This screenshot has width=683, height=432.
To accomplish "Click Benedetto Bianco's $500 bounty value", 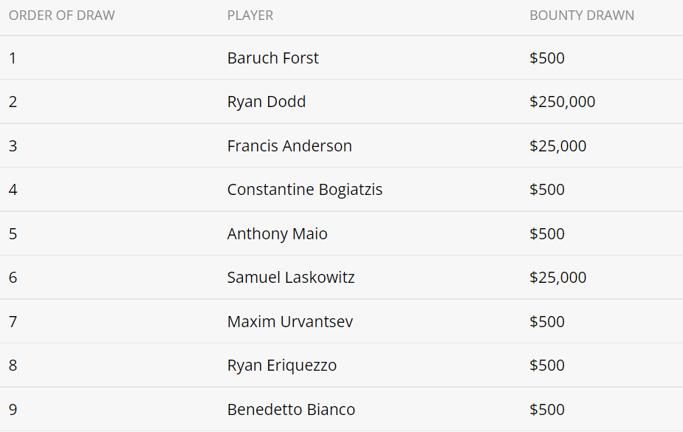I will pyautogui.click(x=547, y=410).
